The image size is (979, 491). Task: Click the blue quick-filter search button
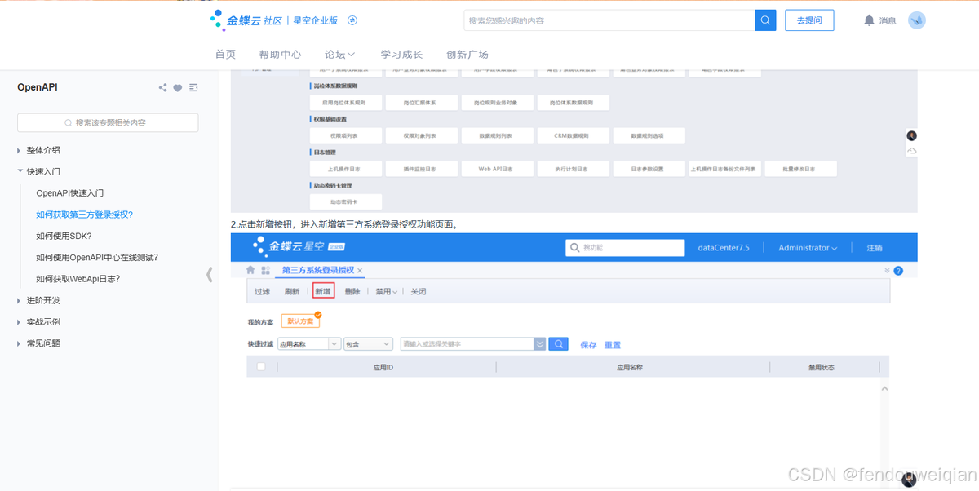pos(558,344)
